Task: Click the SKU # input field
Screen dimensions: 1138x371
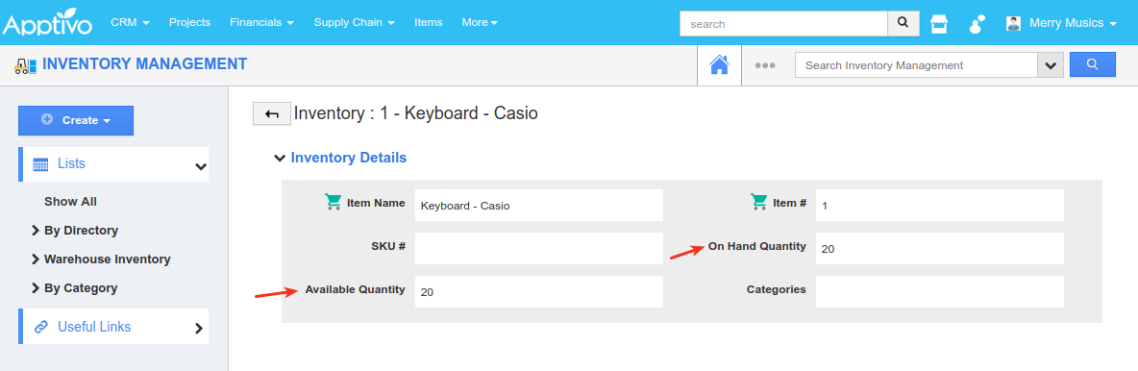Action: tap(539, 248)
